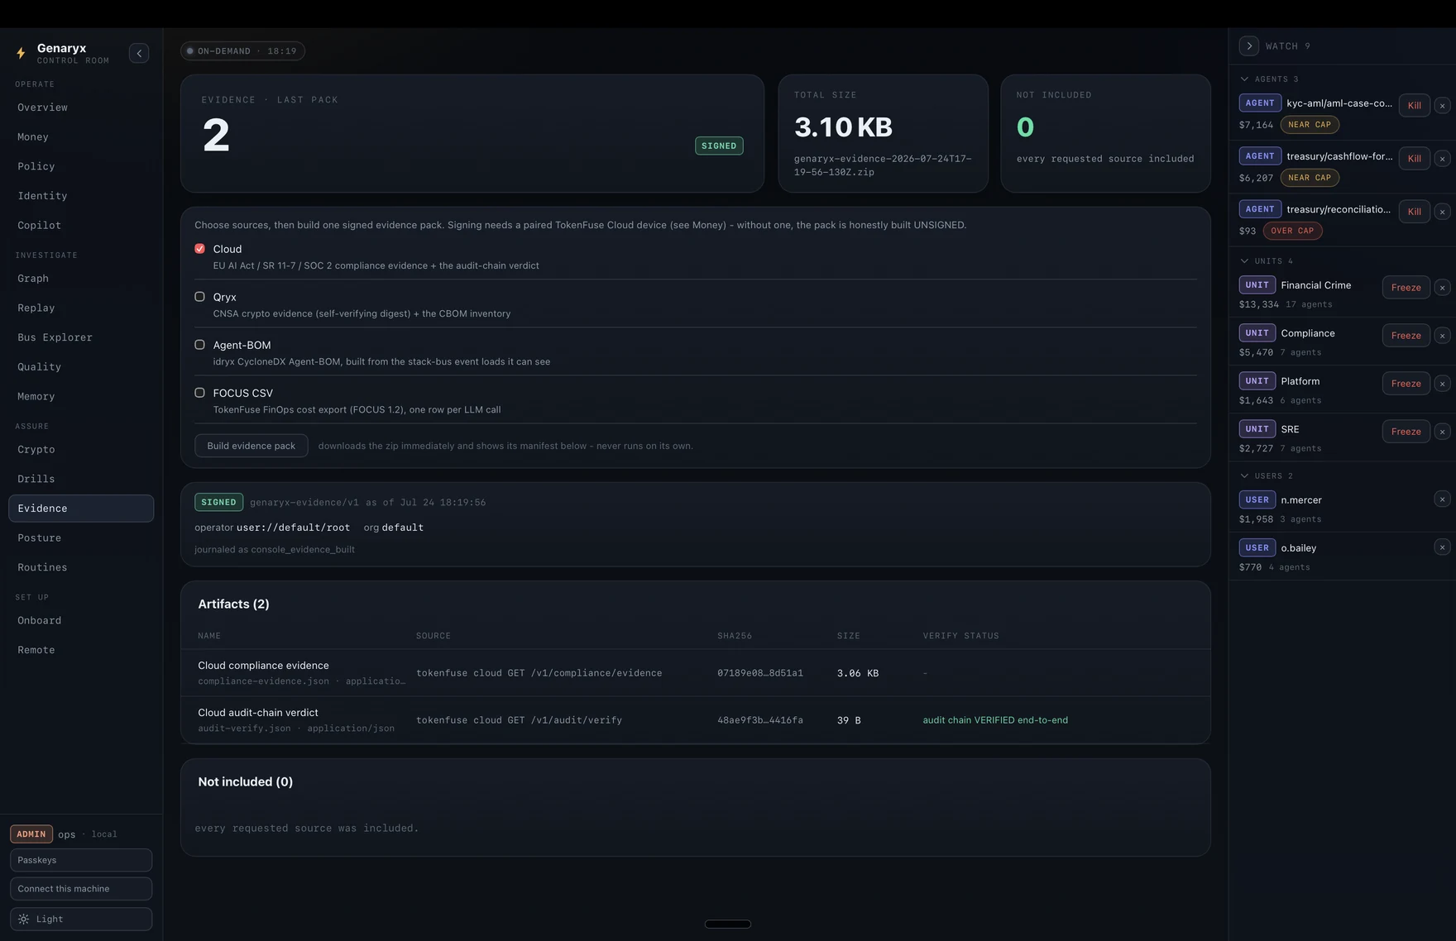Go to Policy in sidebar
1456x941 pixels.
point(81,166)
